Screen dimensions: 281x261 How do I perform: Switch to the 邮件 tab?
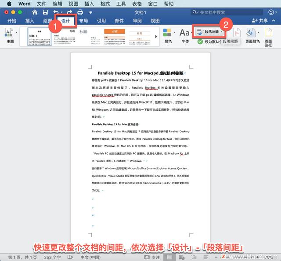point(119,21)
